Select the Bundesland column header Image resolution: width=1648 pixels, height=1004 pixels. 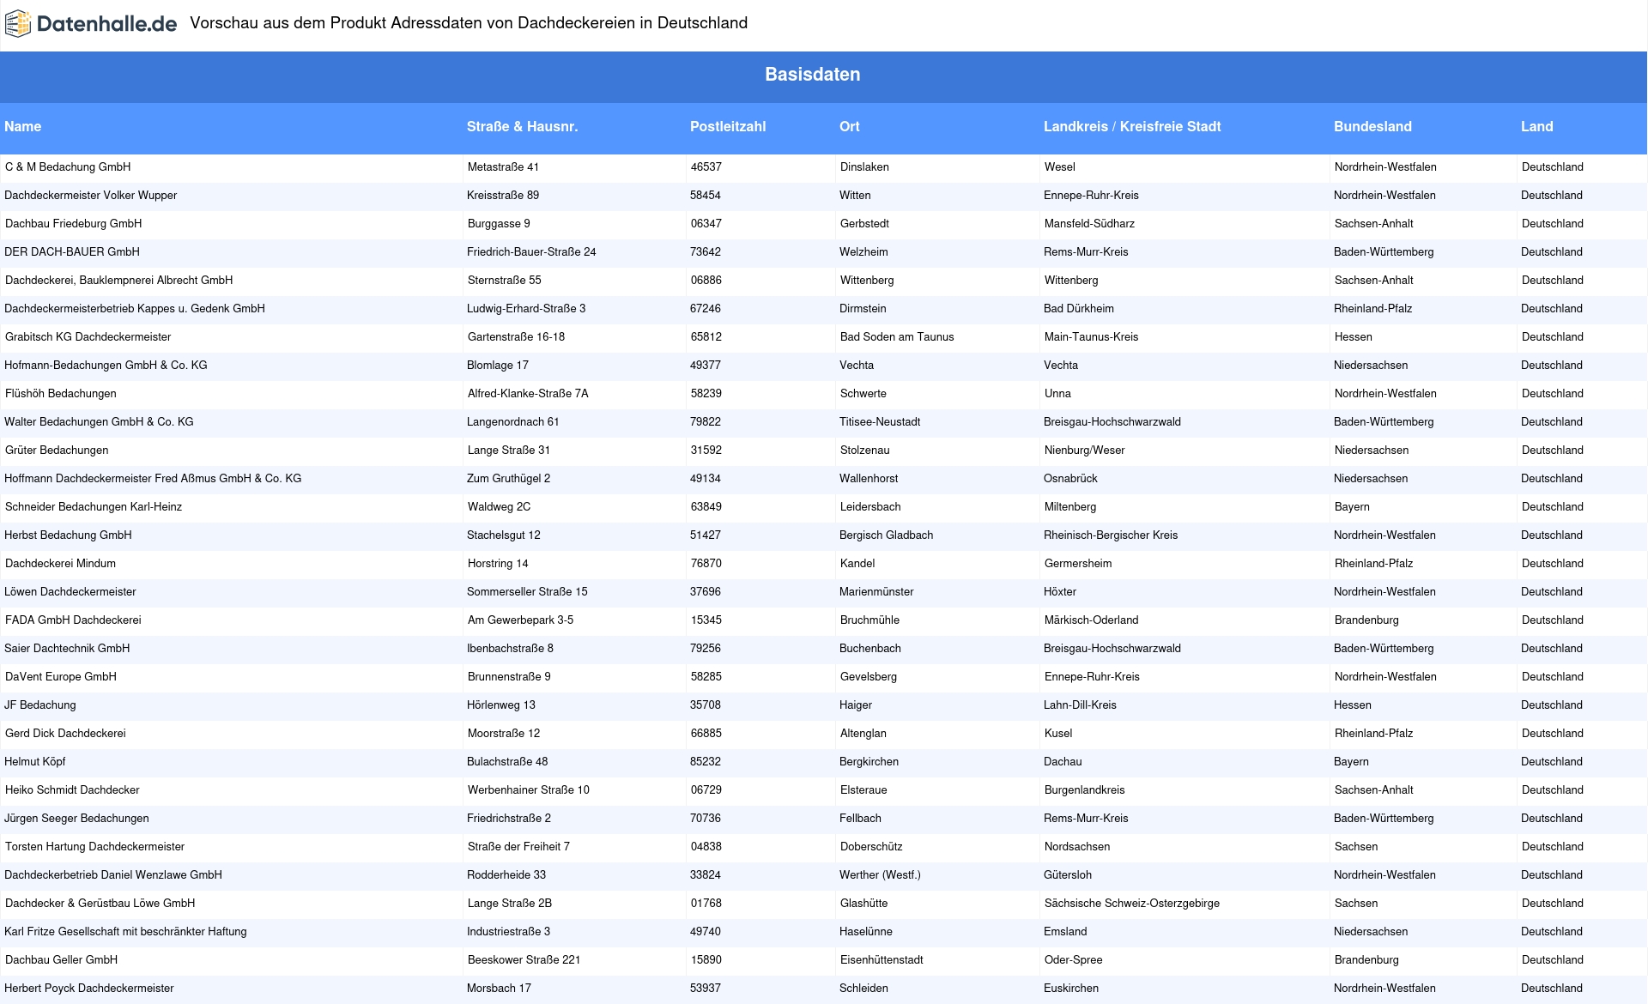(x=1372, y=127)
